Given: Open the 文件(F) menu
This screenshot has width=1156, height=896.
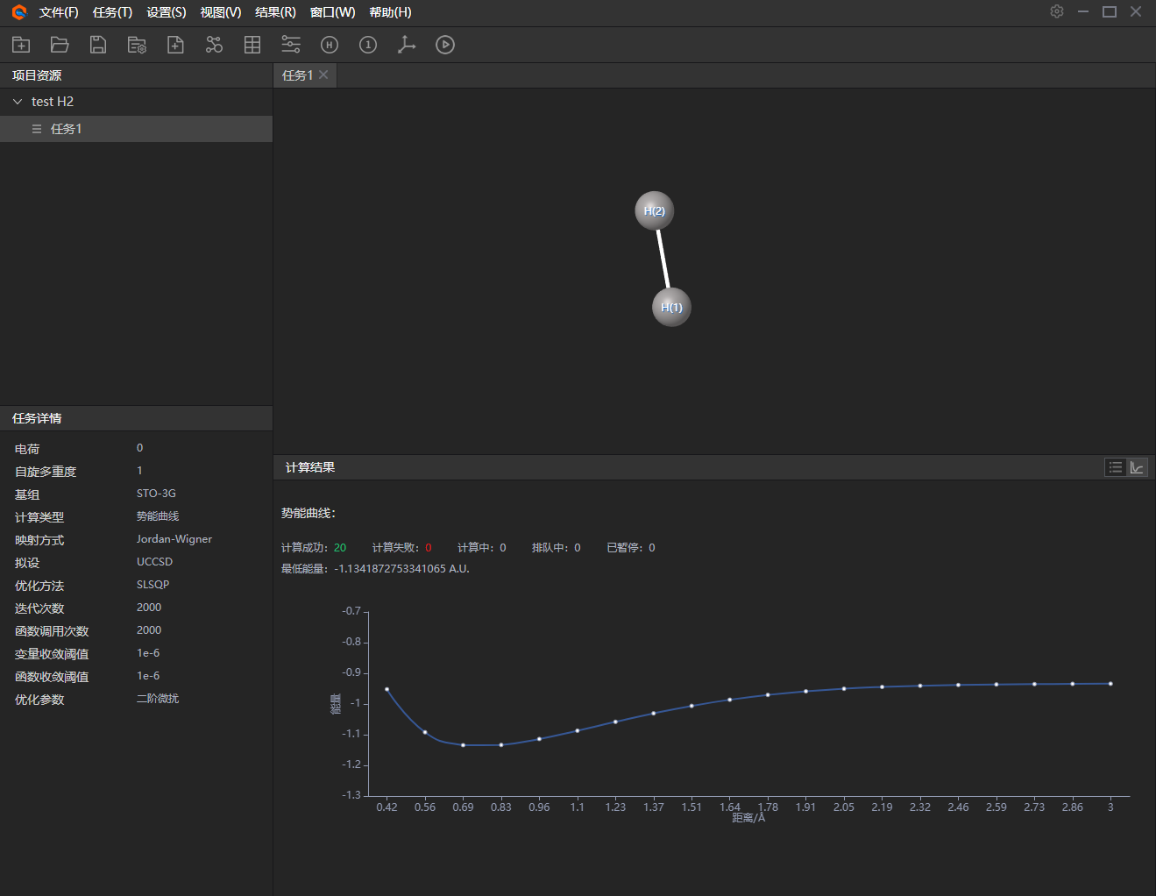Looking at the screenshot, I should (x=59, y=12).
